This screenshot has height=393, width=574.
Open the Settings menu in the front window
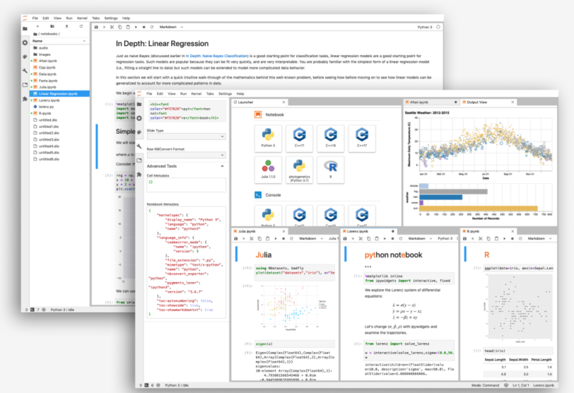click(225, 94)
